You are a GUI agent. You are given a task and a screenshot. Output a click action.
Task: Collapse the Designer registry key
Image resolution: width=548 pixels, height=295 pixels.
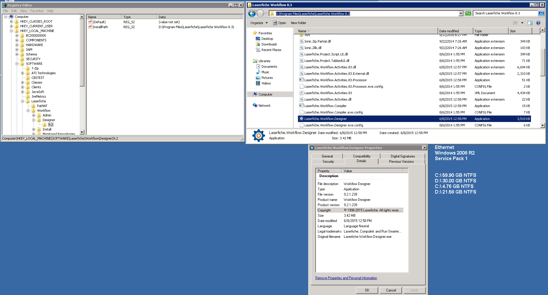coord(33,120)
